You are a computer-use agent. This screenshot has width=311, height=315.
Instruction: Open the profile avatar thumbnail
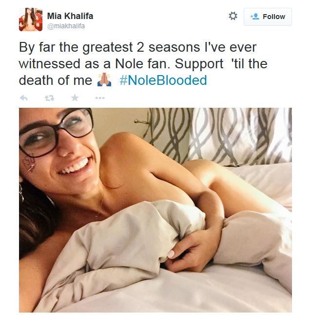[31, 20]
